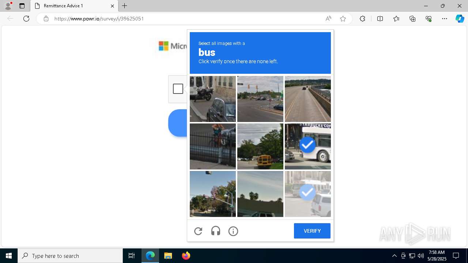Open File Explorer from taskbar
The image size is (468, 263).
pyautogui.click(x=168, y=256)
